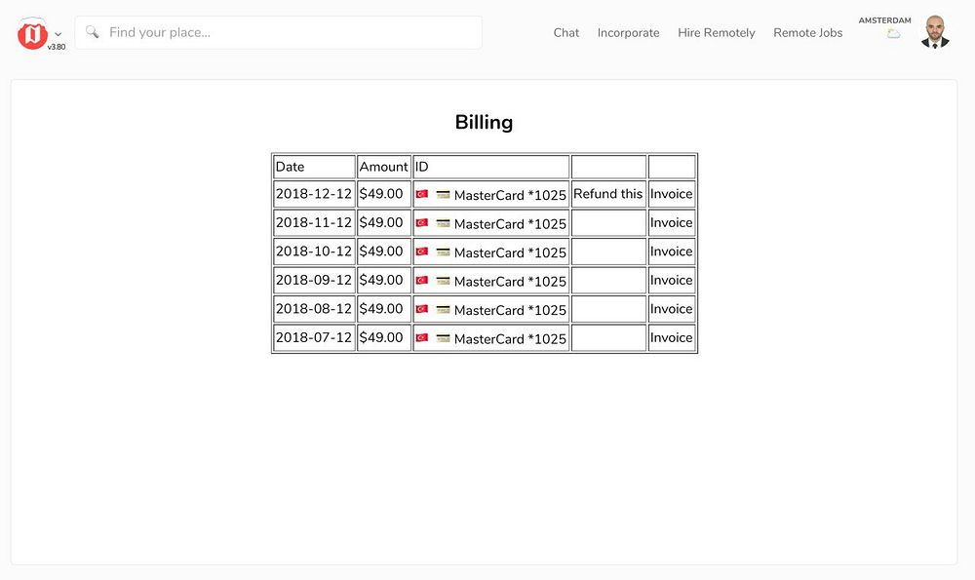Open Invoice for 2018-07-12 payment
This screenshot has width=975, height=580.
671,337
